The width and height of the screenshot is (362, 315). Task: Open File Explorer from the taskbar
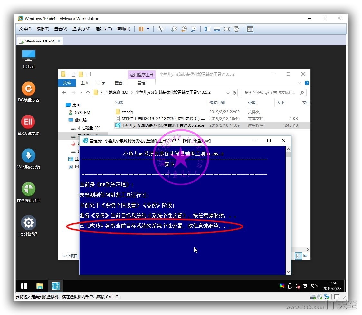tap(40, 286)
